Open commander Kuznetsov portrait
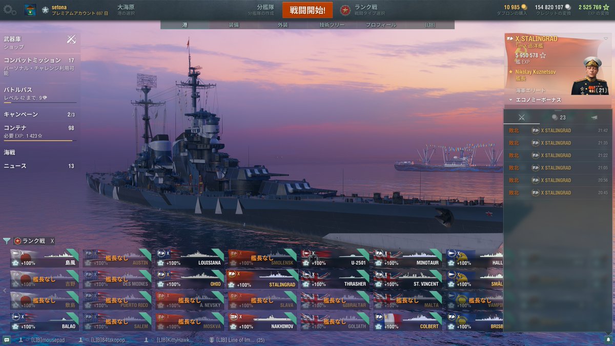The height and width of the screenshot is (346, 615). coord(589,75)
